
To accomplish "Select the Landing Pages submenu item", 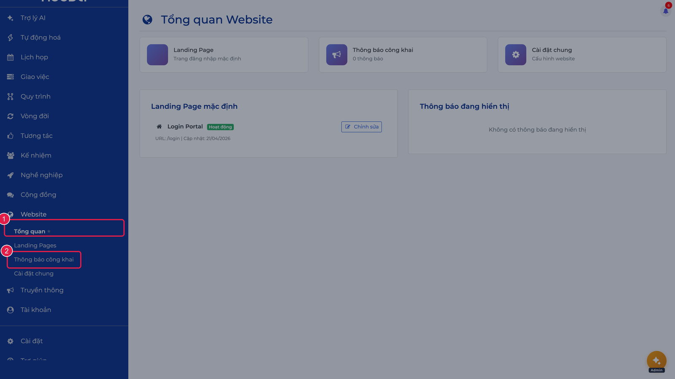I will click(35, 246).
